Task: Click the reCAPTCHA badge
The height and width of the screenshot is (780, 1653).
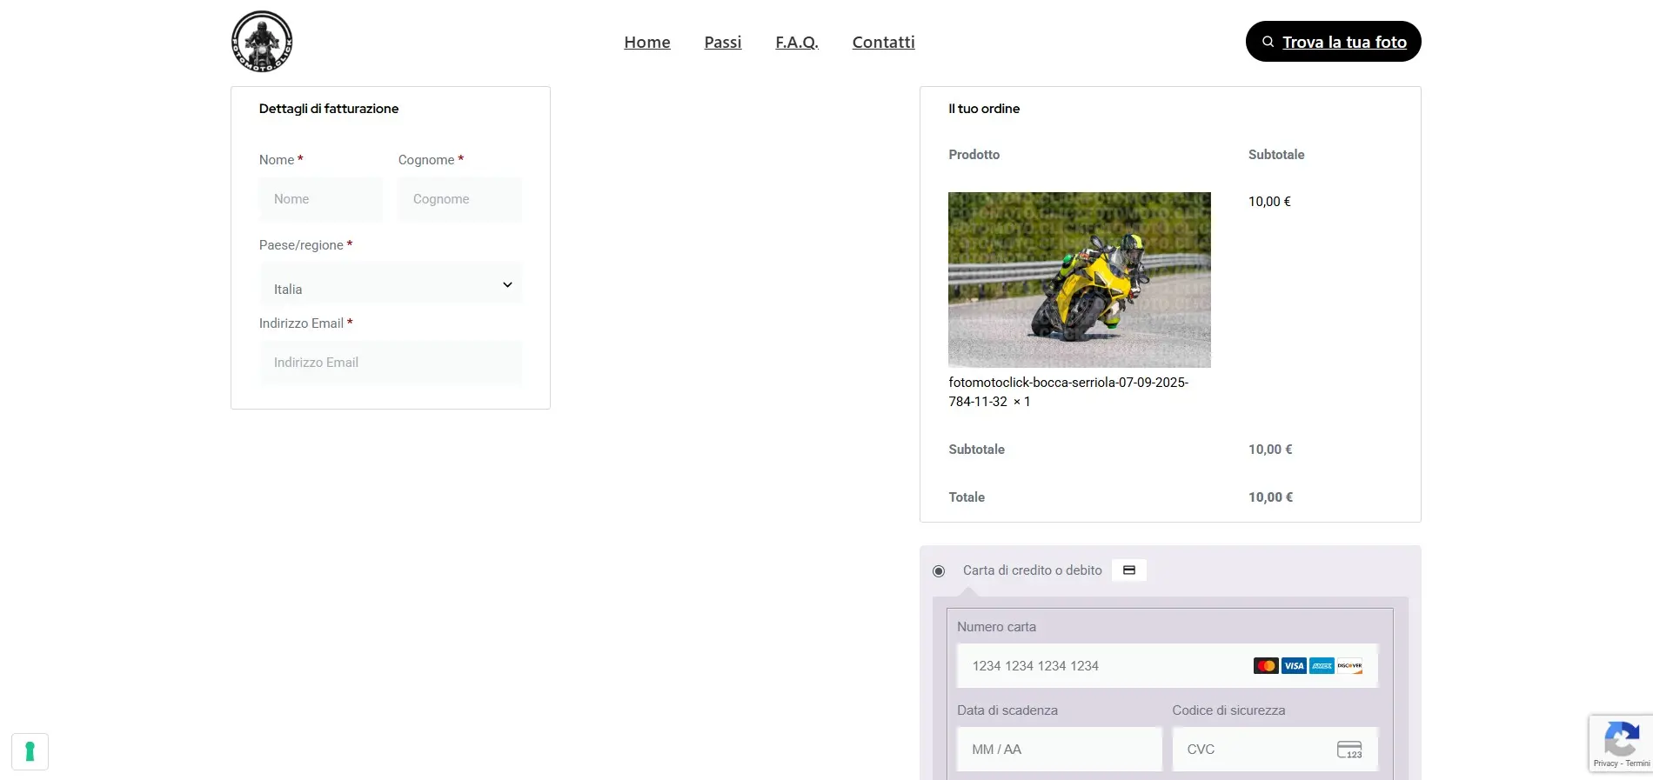Action: coord(1620,743)
